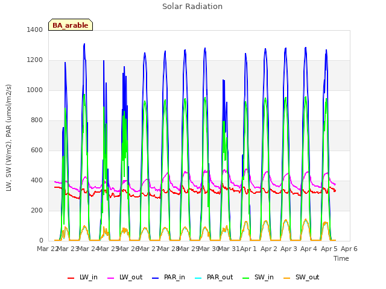Select the LW_out legend label
386x289 pixels.
131,277
